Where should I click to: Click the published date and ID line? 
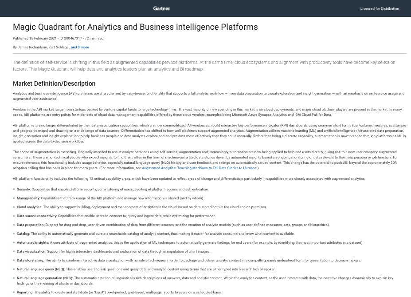click(x=58, y=38)
